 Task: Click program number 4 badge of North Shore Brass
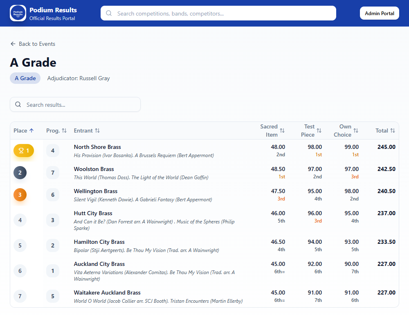(x=53, y=151)
